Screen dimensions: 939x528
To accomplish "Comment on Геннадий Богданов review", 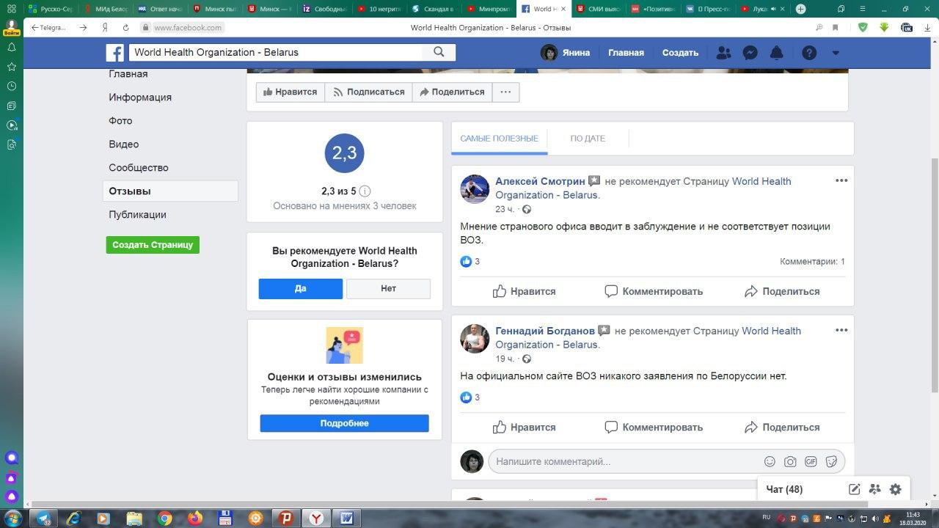I will [x=654, y=427].
